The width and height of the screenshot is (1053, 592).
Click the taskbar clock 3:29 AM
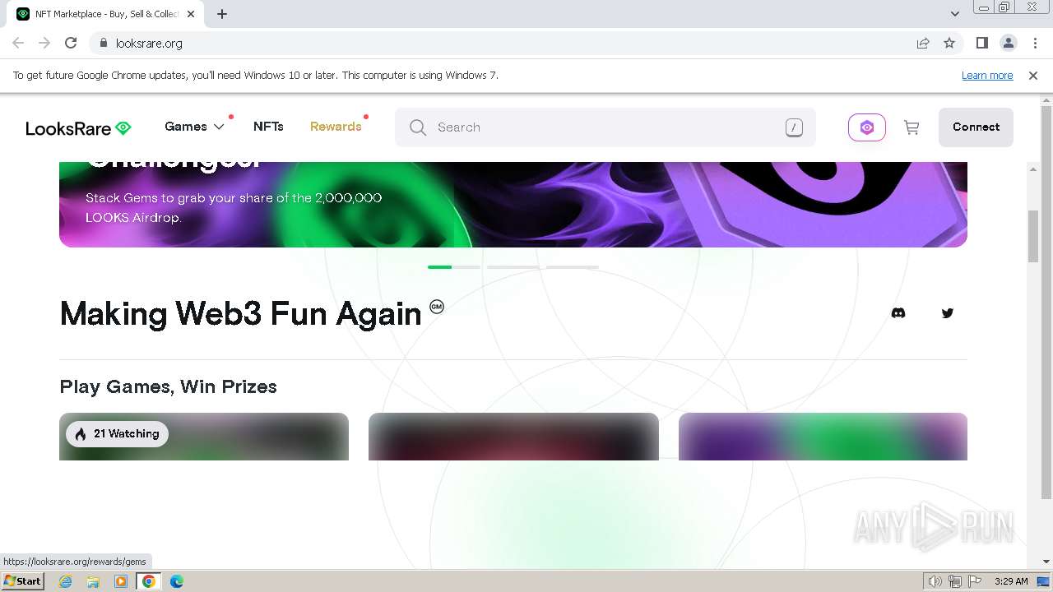coord(1011,581)
